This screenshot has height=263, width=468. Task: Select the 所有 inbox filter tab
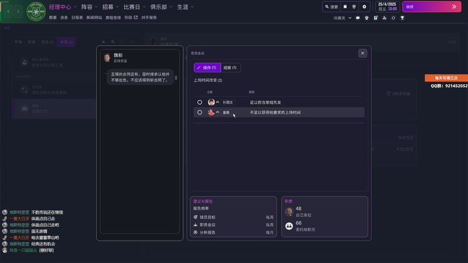pyautogui.click(x=19, y=42)
